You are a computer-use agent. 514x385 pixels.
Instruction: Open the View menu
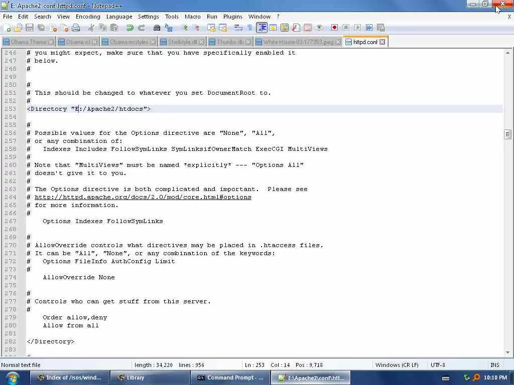63,17
